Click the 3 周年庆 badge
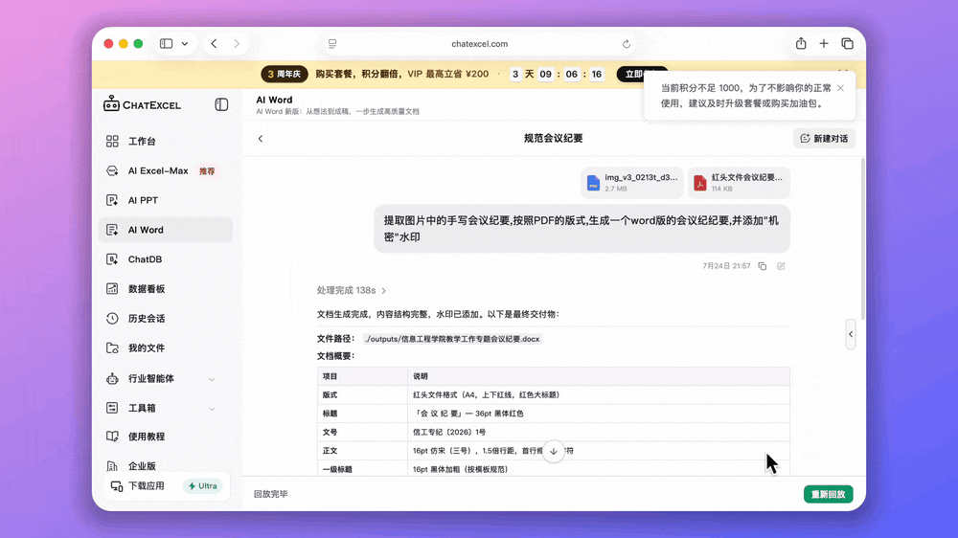958x538 pixels. point(285,74)
